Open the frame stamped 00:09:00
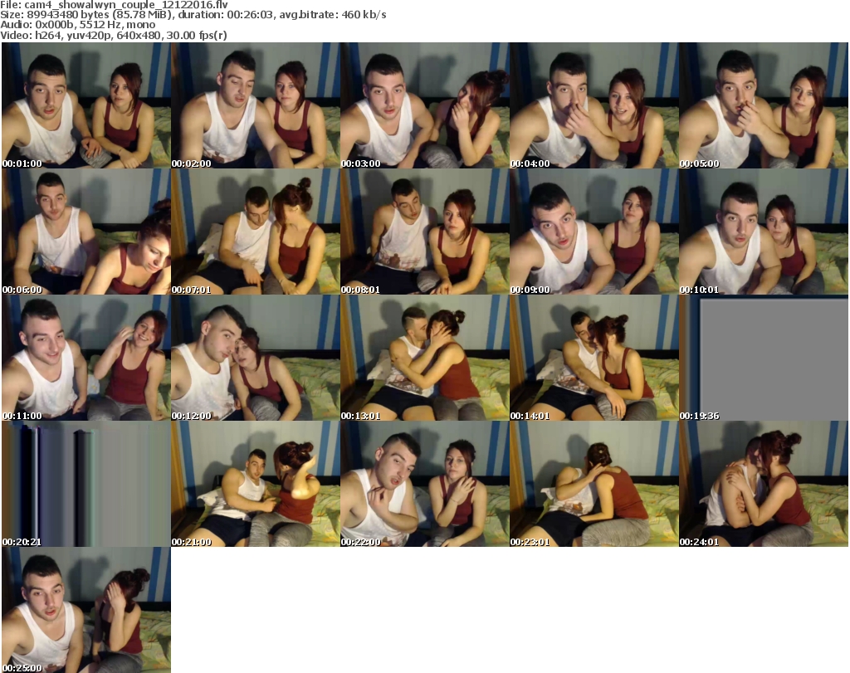The height and width of the screenshot is (673, 850). pyautogui.click(x=594, y=232)
